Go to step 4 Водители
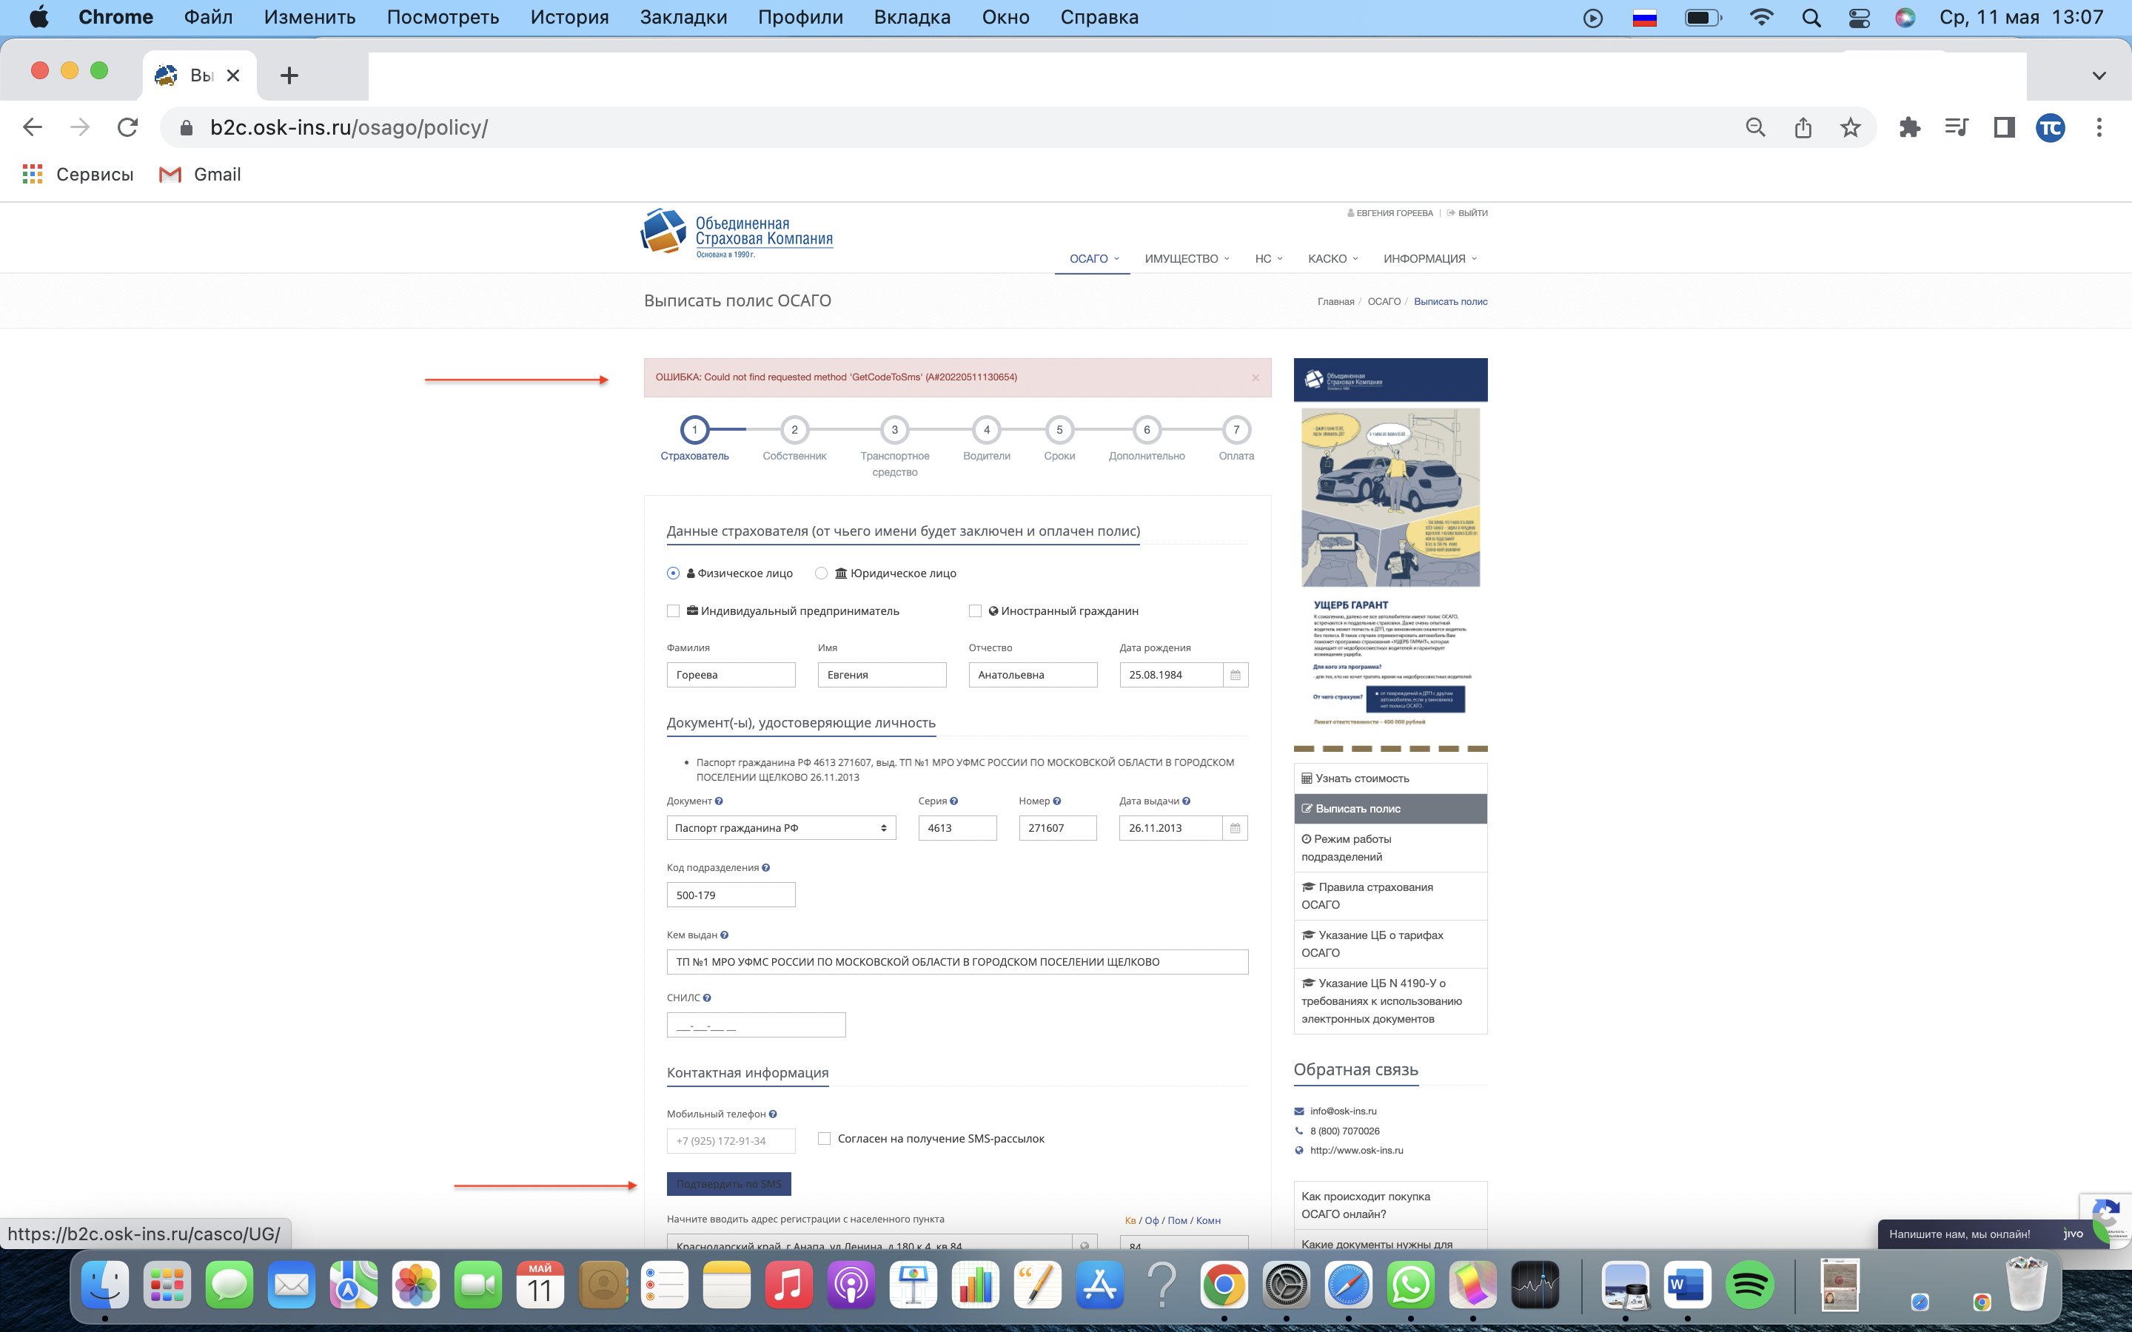This screenshot has width=2132, height=1332. click(987, 430)
